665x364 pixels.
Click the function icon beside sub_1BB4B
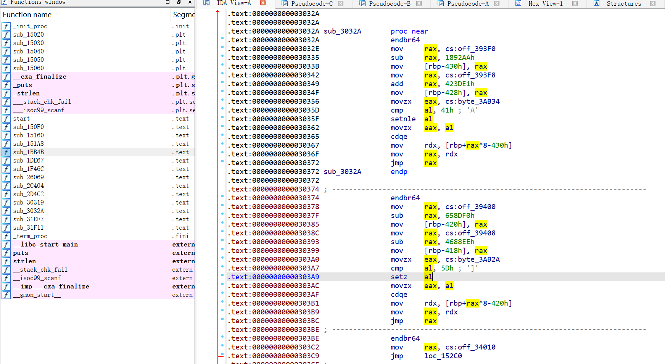[6, 152]
